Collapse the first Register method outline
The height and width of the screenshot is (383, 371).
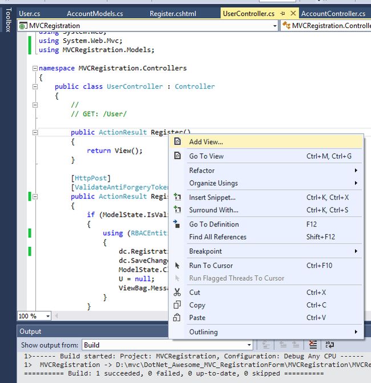coord(35,132)
